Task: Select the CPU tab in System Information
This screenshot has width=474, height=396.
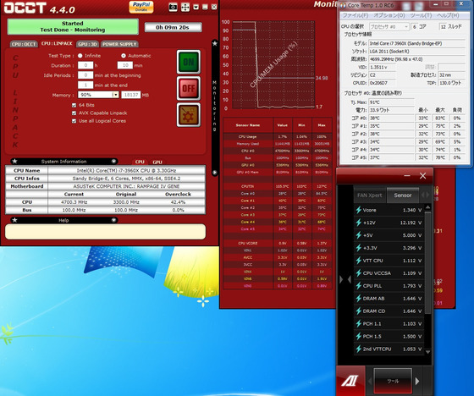Action: 140,162
